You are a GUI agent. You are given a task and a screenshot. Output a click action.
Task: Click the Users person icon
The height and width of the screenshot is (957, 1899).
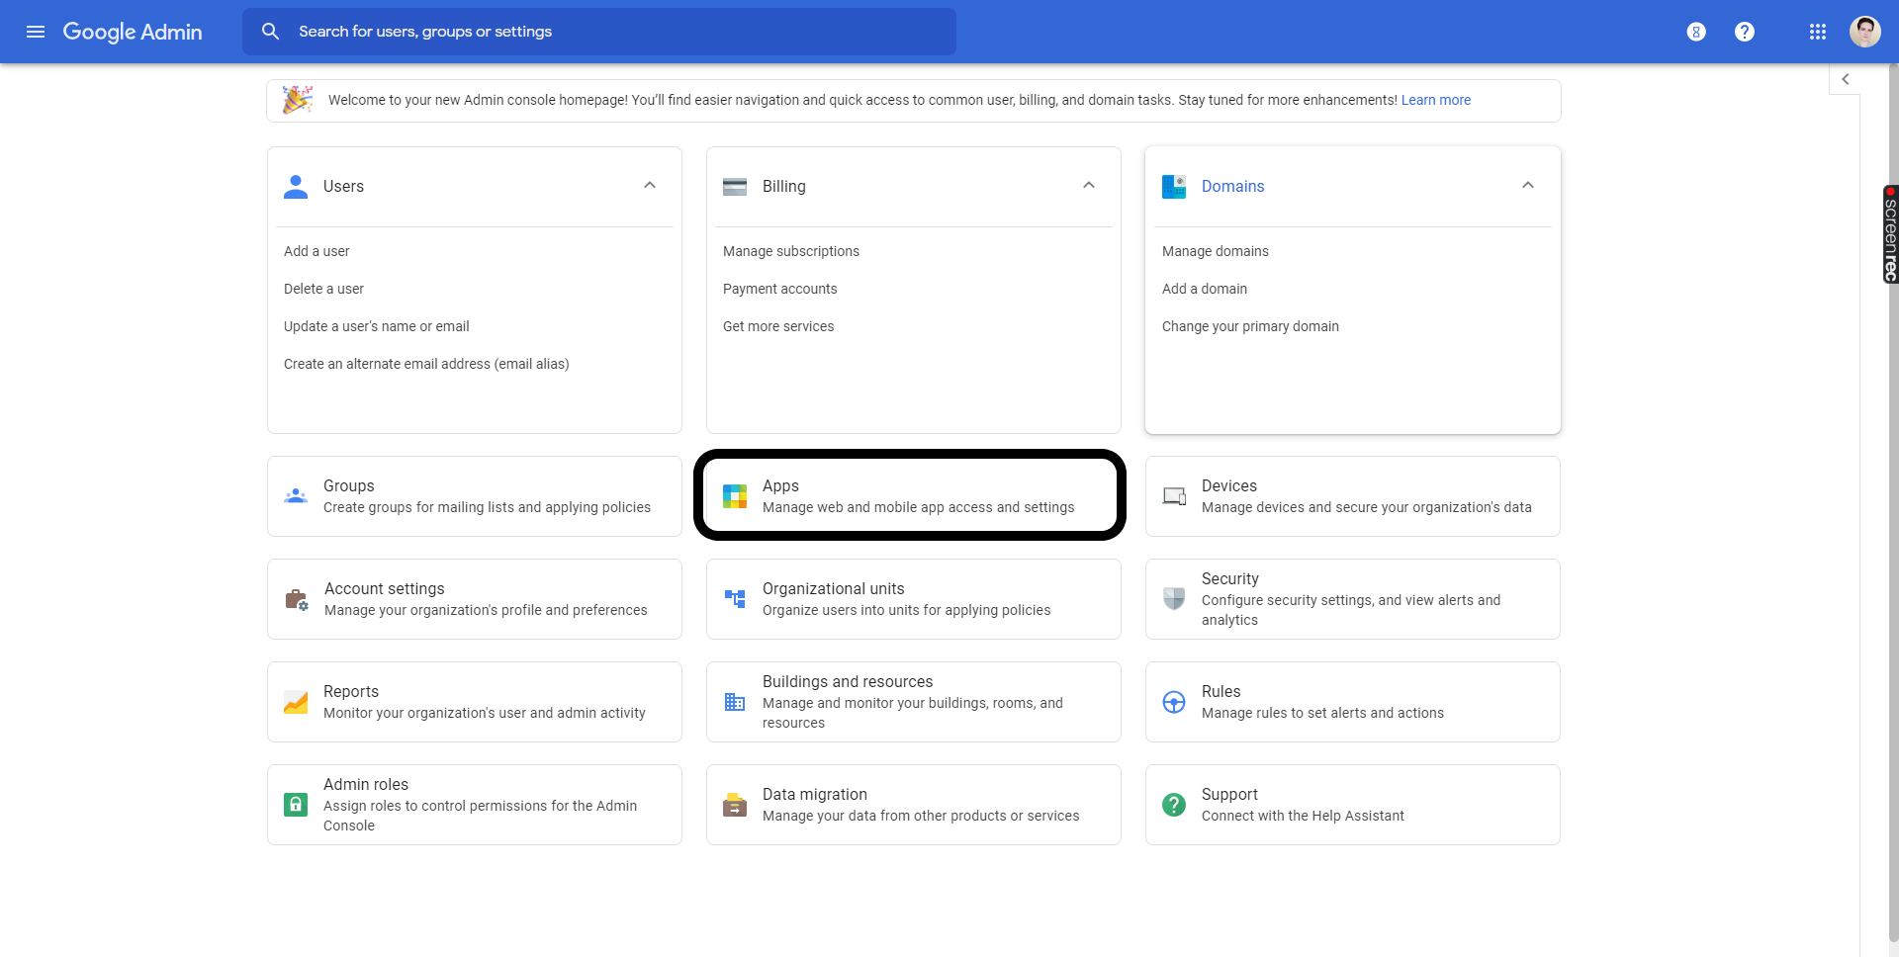click(x=296, y=186)
